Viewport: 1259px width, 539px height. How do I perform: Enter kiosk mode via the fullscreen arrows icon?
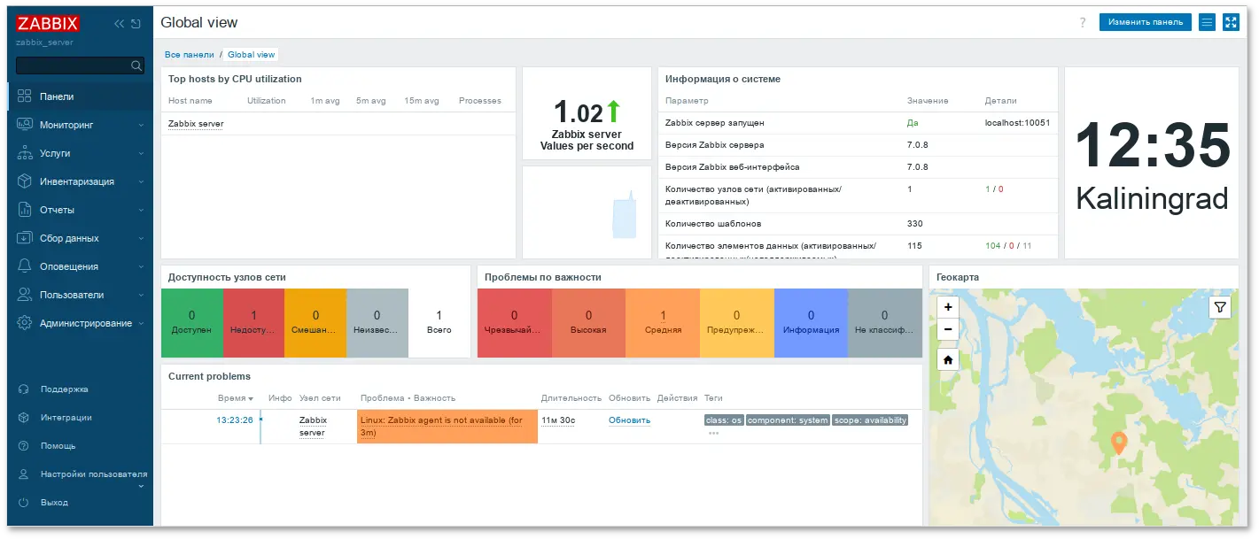[x=1231, y=22]
